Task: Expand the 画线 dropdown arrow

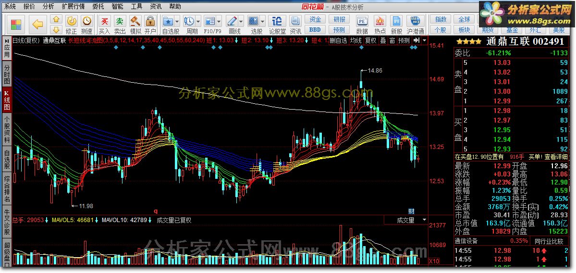Action: click(241, 21)
